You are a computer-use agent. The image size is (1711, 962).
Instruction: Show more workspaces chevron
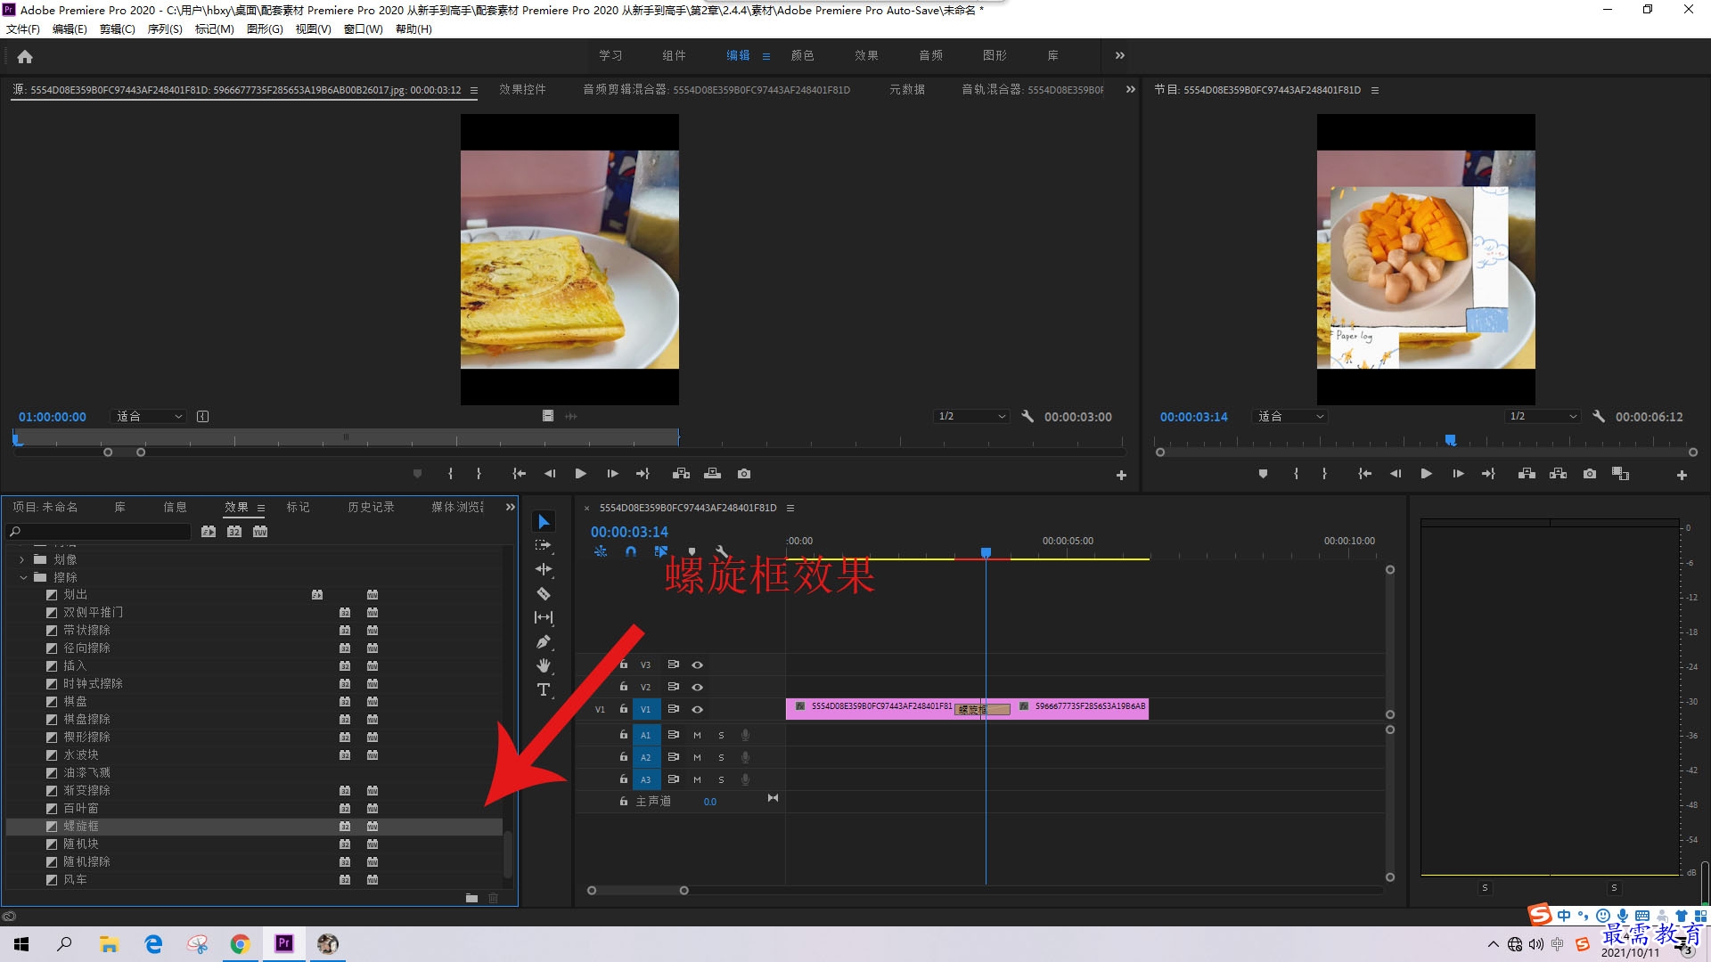click(x=1120, y=55)
